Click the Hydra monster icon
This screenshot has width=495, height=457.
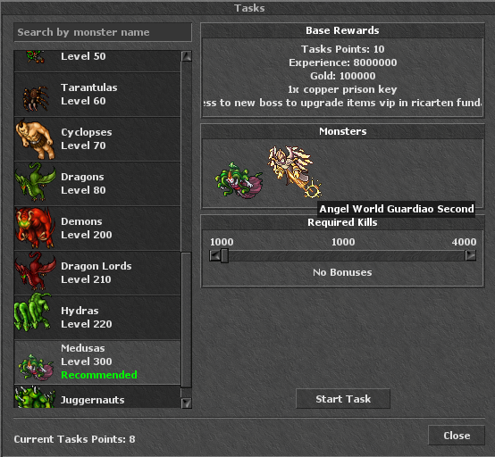(x=33, y=312)
